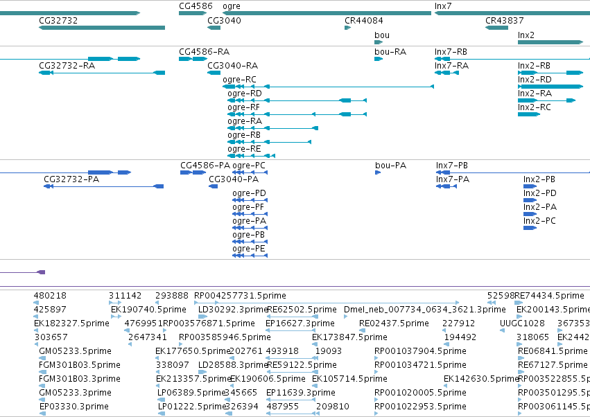Select the bou-PA protein
590x417 pixels.
pos(378,172)
